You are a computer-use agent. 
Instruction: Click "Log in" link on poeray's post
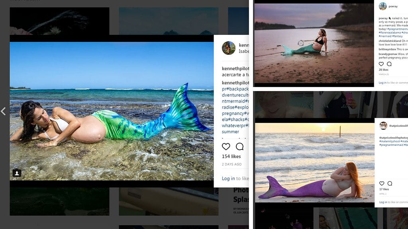coord(382,83)
